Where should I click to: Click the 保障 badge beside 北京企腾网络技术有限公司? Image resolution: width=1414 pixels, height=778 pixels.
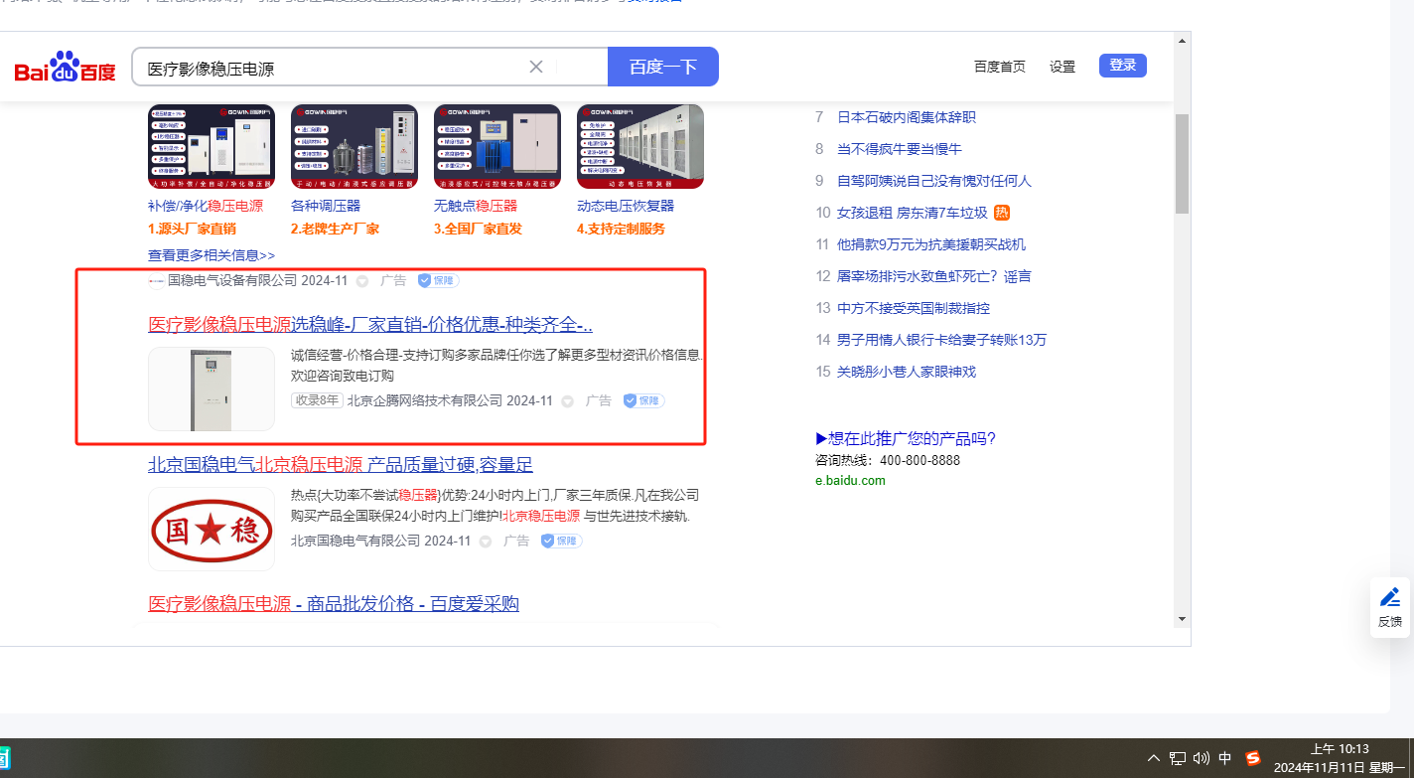[x=643, y=400]
